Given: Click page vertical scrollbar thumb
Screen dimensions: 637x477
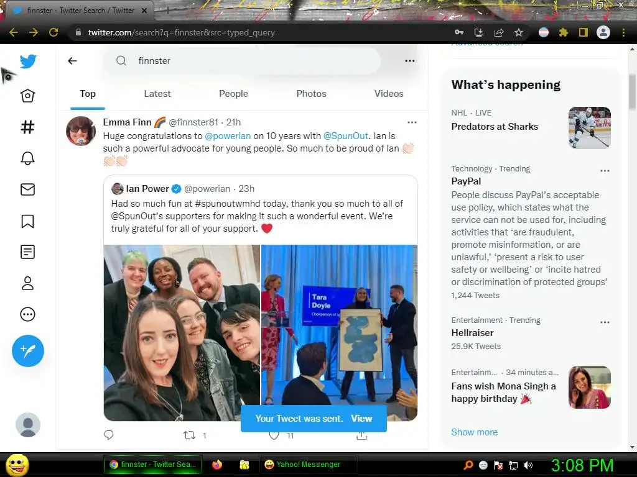Looking at the screenshot, I should [632, 92].
